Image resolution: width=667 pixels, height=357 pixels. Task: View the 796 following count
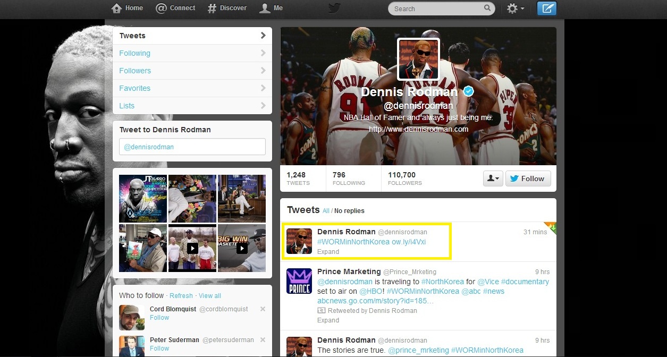(x=349, y=178)
